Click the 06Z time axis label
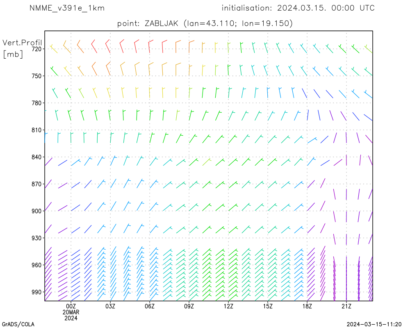The image size is (410, 328). click(x=150, y=306)
